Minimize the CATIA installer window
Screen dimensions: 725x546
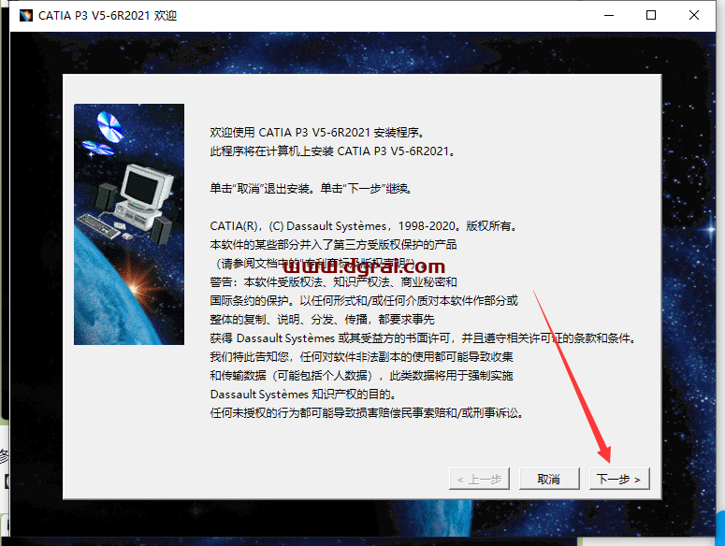pos(609,15)
